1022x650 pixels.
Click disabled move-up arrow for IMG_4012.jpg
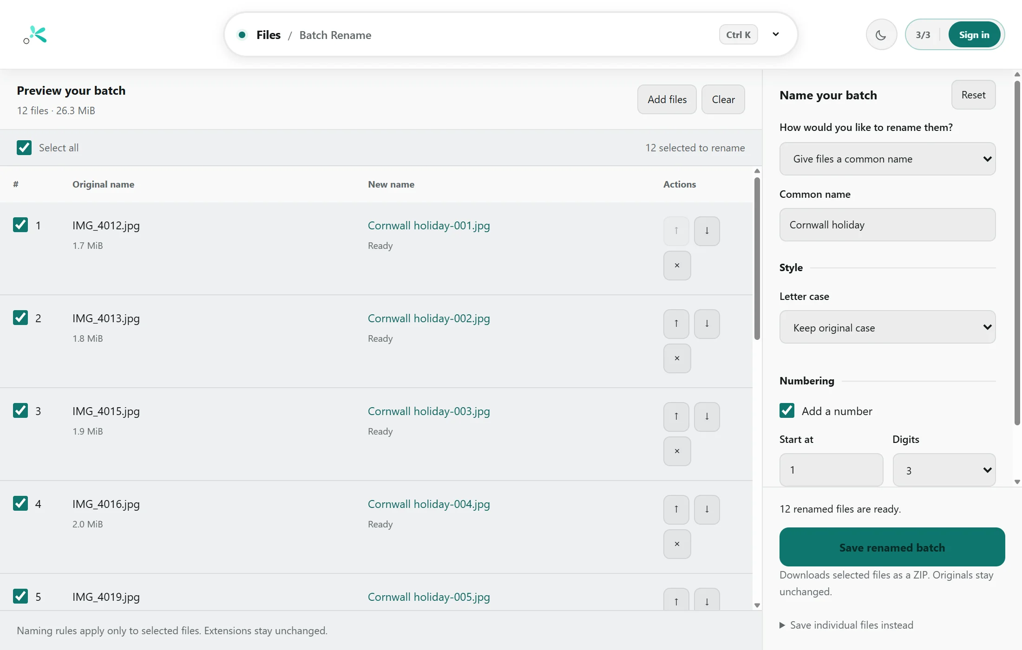click(x=676, y=231)
